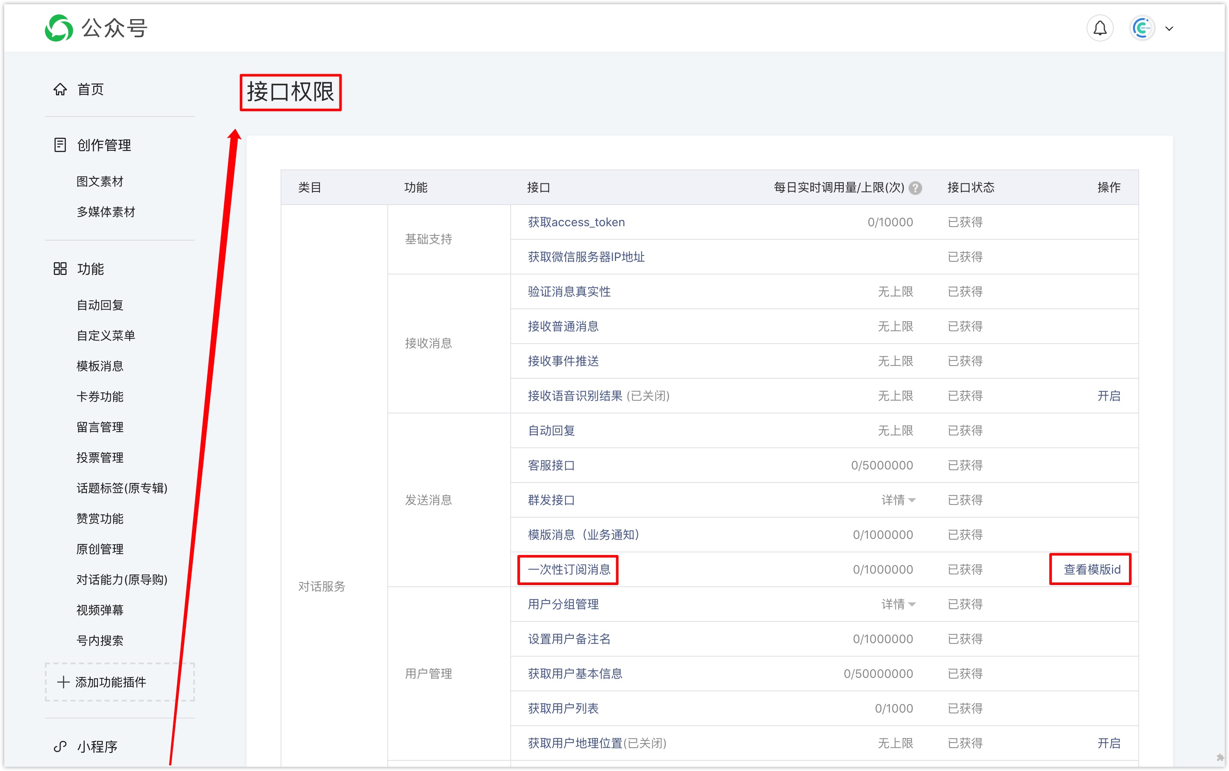Click the plus icon for 添加功能插件
The width and height of the screenshot is (1229, 771).
tap(63, 682)
